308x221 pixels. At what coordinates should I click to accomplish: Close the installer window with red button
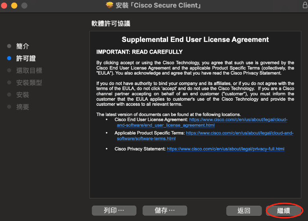(x=4, y=5)
